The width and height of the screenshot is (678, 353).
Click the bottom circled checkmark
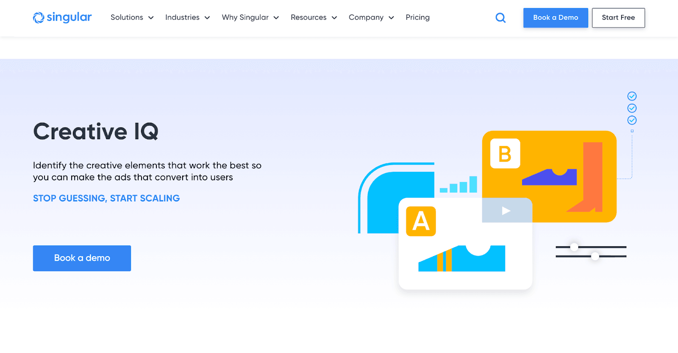[x=632, y=120]
